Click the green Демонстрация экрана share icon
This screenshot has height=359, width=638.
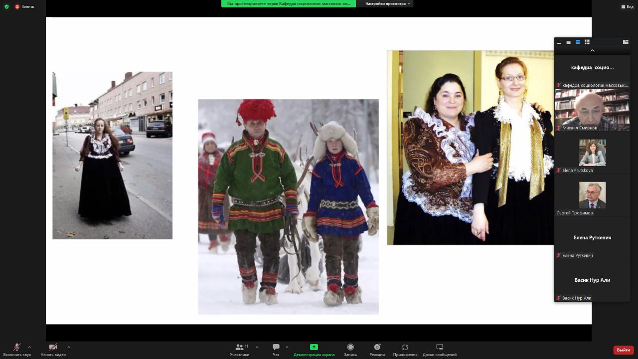[x=314, y=347]
